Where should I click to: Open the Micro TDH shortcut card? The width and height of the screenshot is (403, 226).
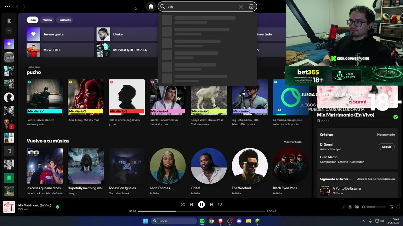60,50
